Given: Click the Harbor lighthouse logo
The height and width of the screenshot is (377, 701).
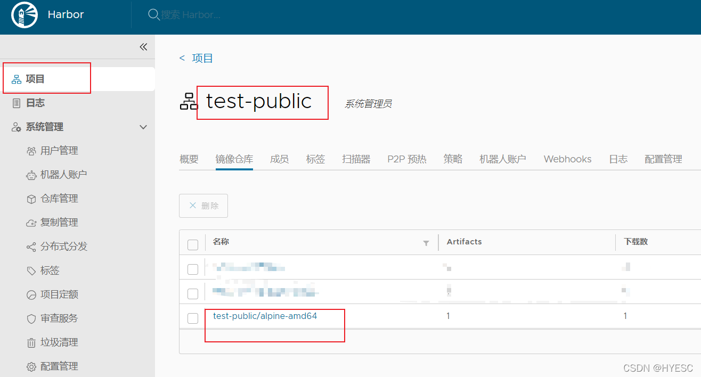Looking at the screenshot, I should 25,15.
